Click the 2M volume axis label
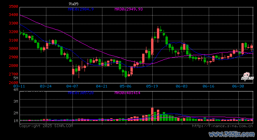 16,113
